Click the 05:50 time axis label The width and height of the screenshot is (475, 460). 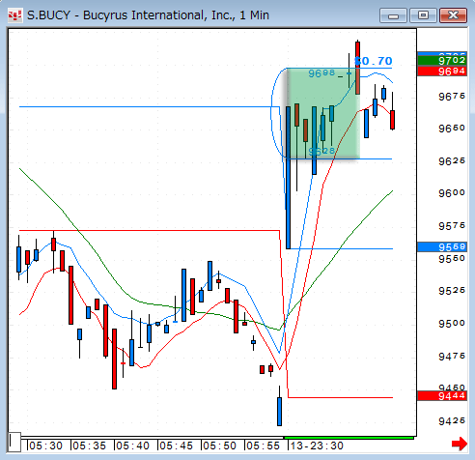click(x=219, y=446)
